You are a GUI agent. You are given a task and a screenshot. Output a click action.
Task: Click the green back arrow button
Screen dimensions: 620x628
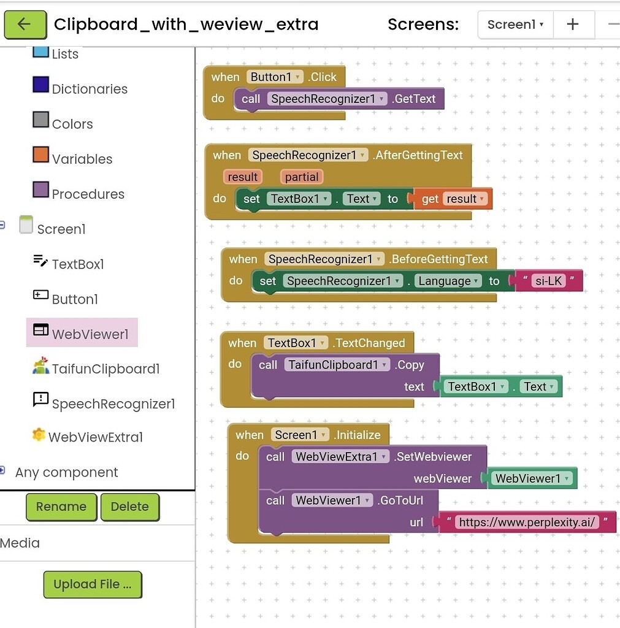click(25, 25)
